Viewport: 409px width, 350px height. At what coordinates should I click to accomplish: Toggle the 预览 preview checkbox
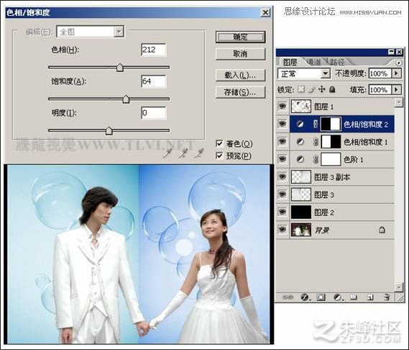click(x=219, y=156)
